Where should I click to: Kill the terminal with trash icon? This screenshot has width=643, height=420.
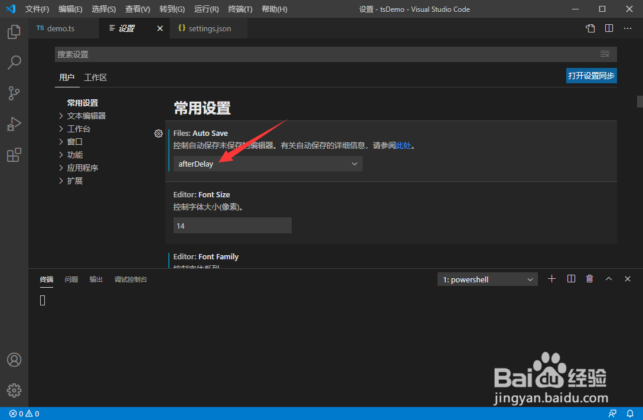coord(589,279)
